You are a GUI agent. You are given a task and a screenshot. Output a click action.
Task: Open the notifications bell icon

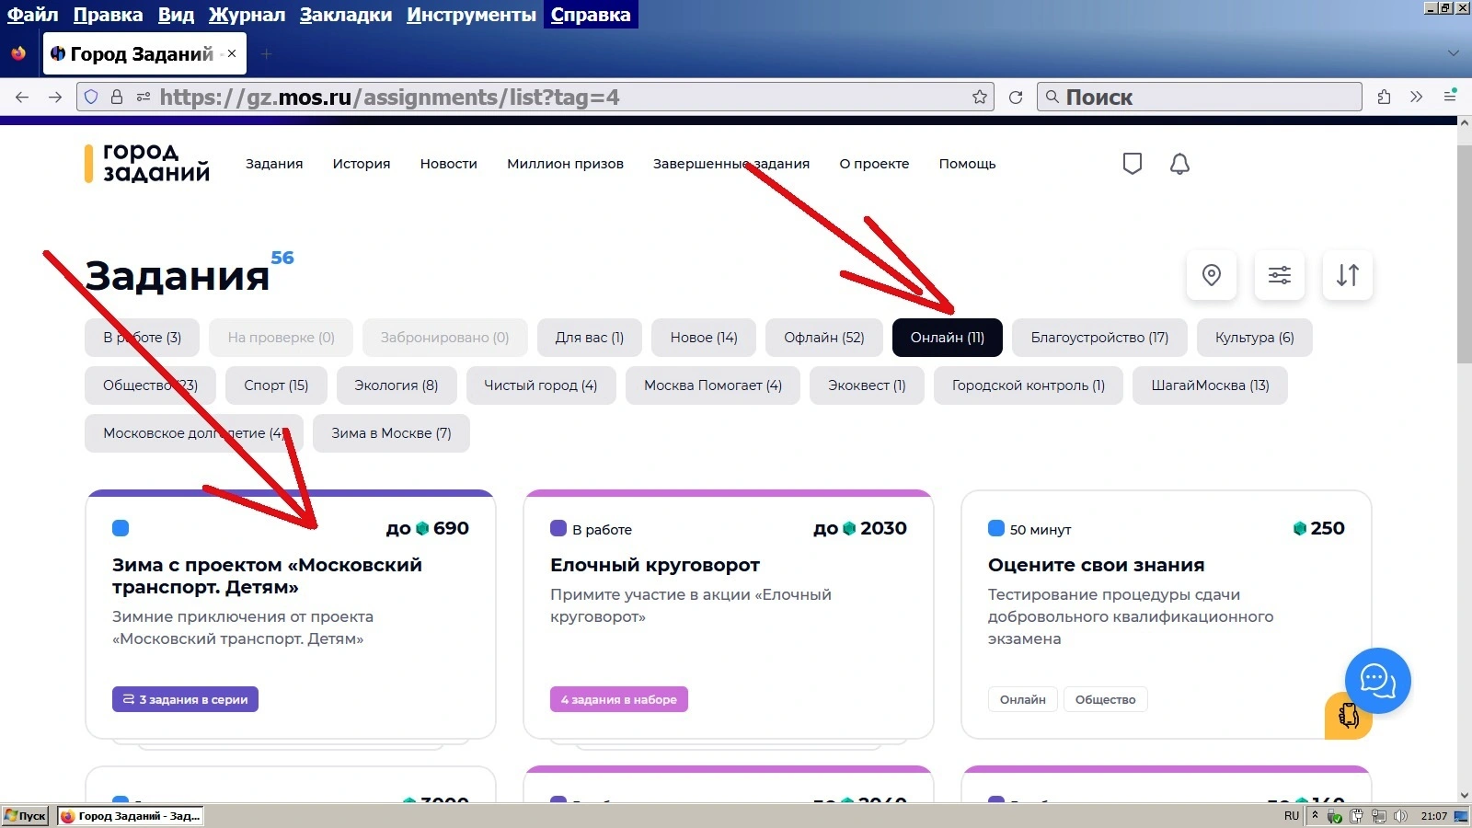1179,164
